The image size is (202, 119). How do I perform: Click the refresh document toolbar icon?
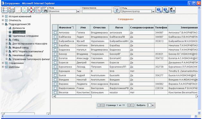click(x=38, y=10)
